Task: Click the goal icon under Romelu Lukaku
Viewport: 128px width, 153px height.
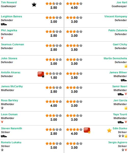Action: coord(2,150)
